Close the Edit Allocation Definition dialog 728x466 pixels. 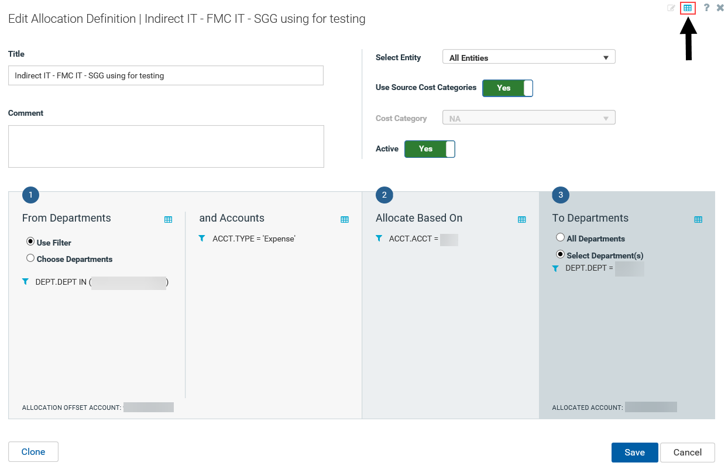(x=720, y=8)
